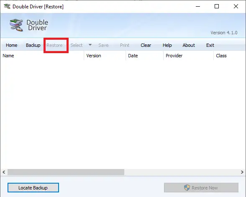
Task: Open the Home menu item
Action: [x=11, y=45]
